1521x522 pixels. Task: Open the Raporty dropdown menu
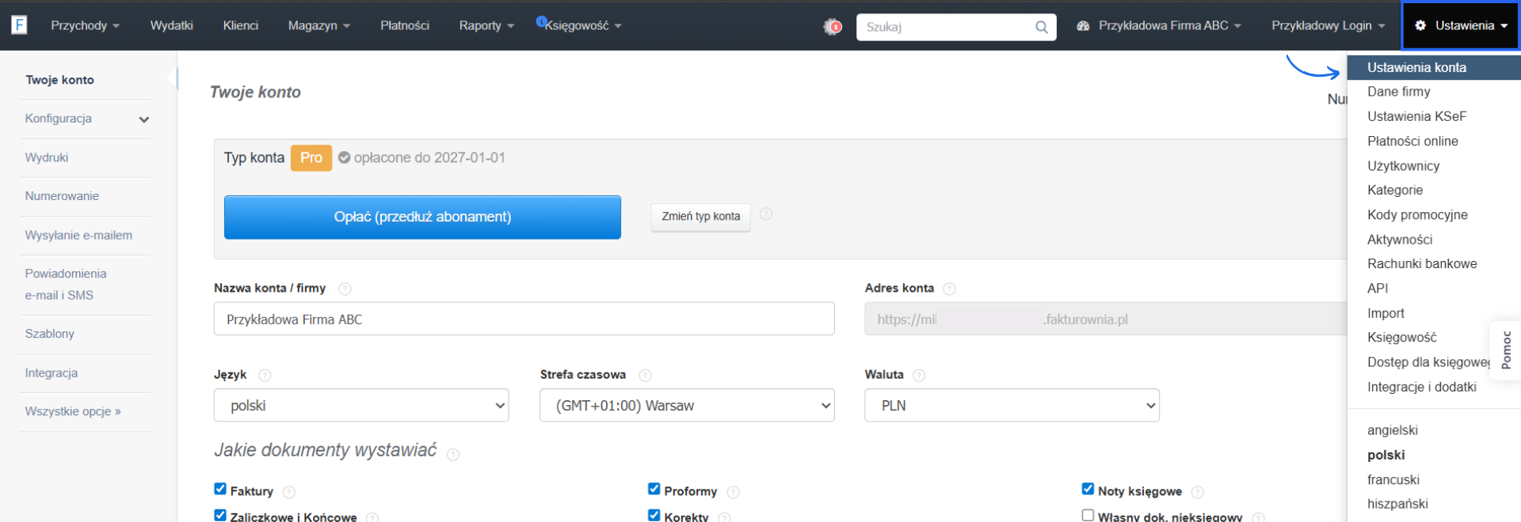(486, 25)
